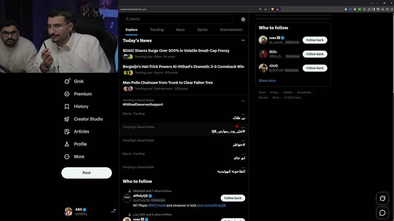Click the music note media control icon
Image resolution: width=394 pixels, height=221 pixels.
(x=369, y=9)
